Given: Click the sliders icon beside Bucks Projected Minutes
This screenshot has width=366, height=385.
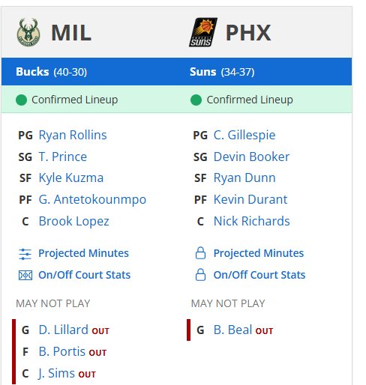Looking at the screenshot, I should pyautogui.click(x=25, y=254).
